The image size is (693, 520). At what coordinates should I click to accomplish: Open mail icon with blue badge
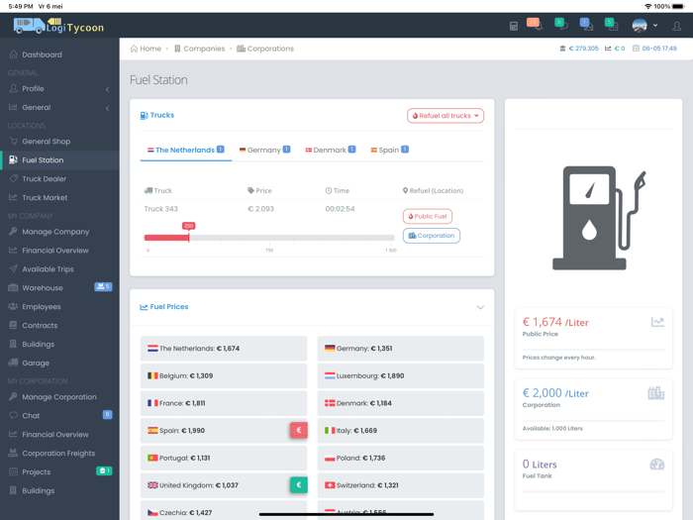point(586,24)
